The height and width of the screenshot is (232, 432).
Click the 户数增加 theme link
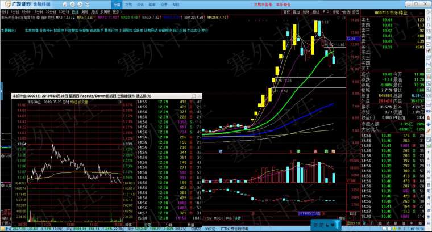point(72,31)
